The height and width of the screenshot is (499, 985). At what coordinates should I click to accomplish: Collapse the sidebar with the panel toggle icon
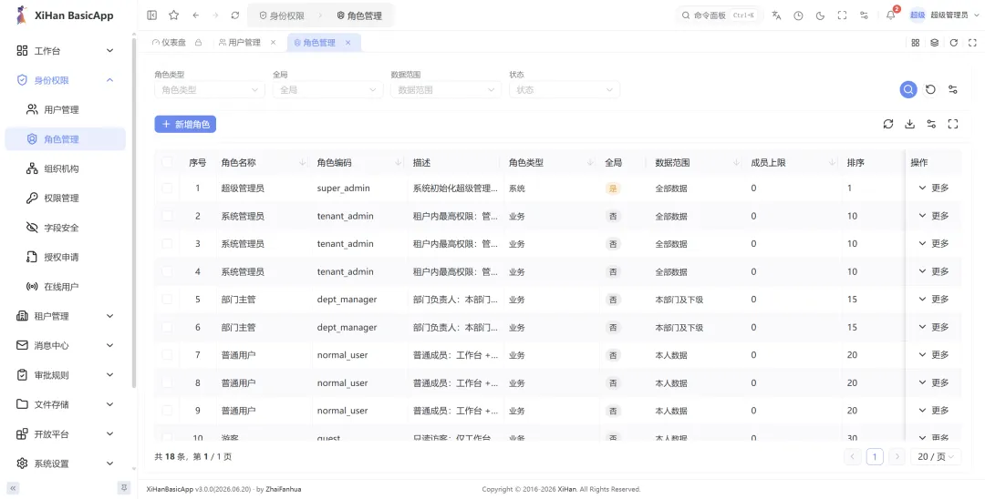tap(151, 15)
